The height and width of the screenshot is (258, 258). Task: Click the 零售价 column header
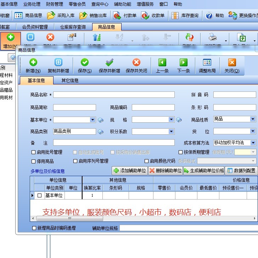pos(164,188)
